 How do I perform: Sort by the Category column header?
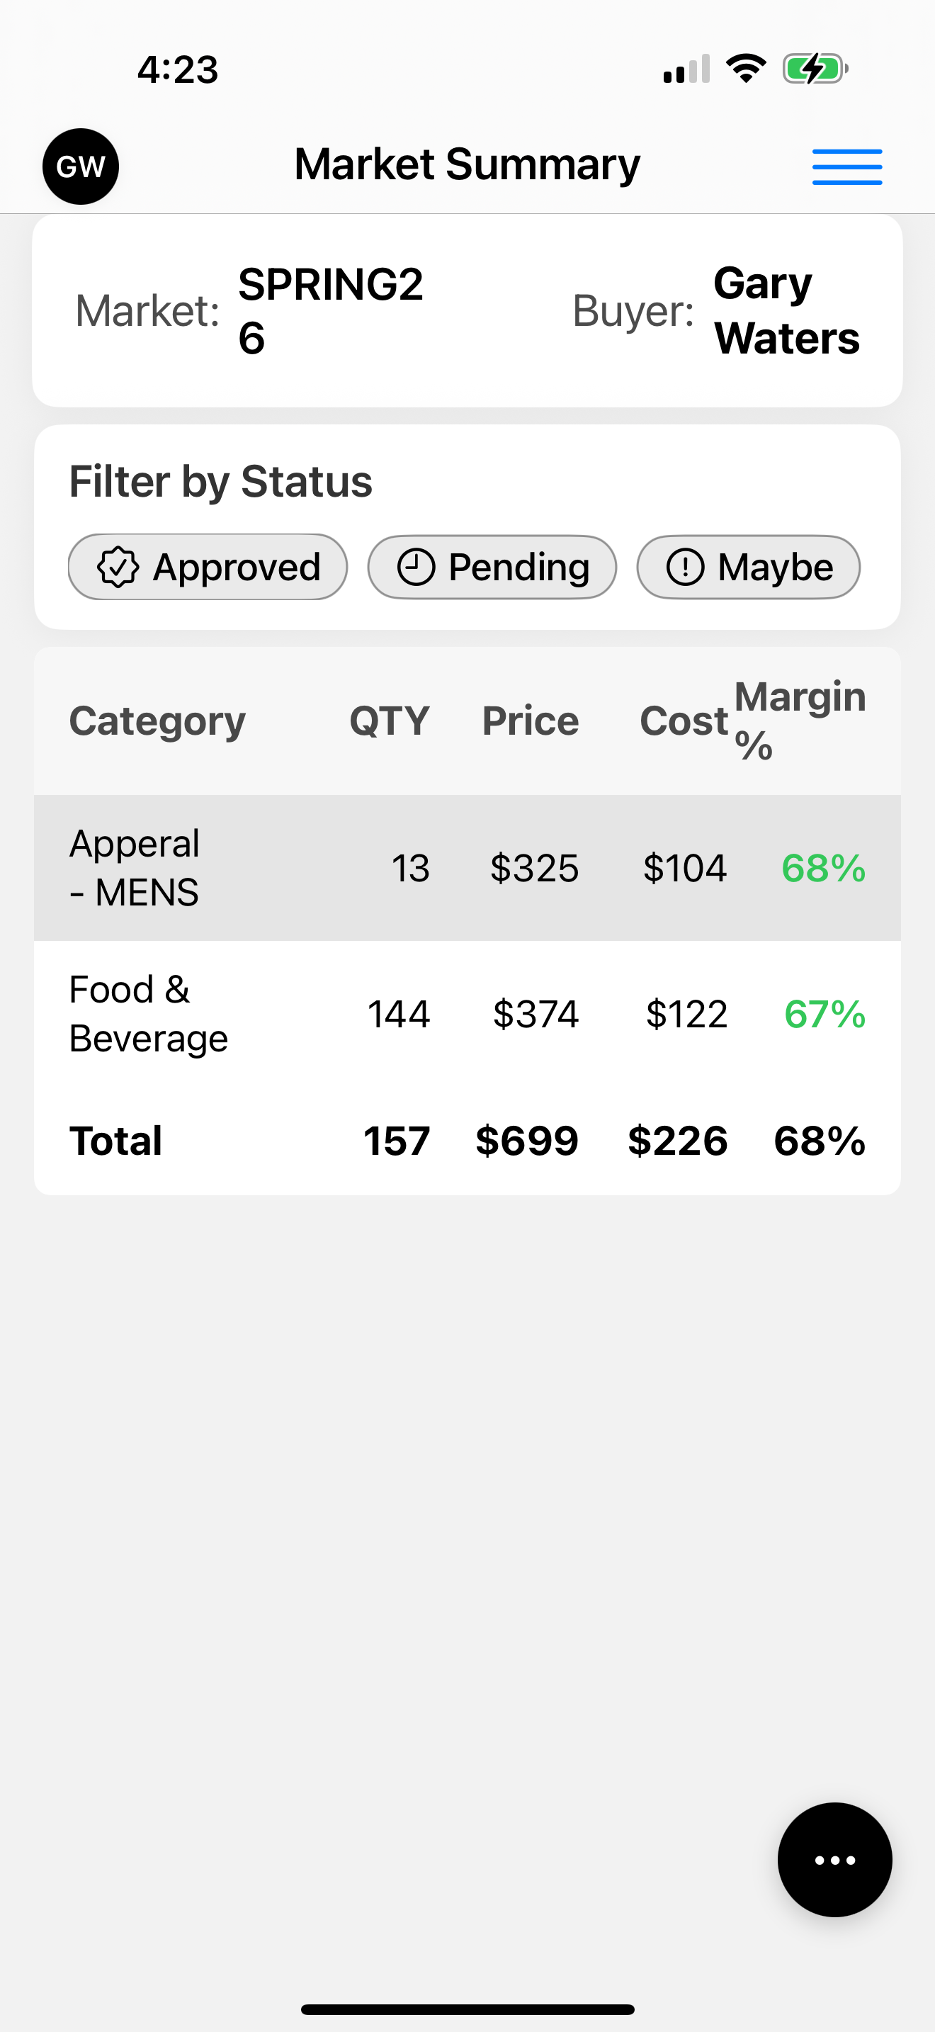coord(158,720)
